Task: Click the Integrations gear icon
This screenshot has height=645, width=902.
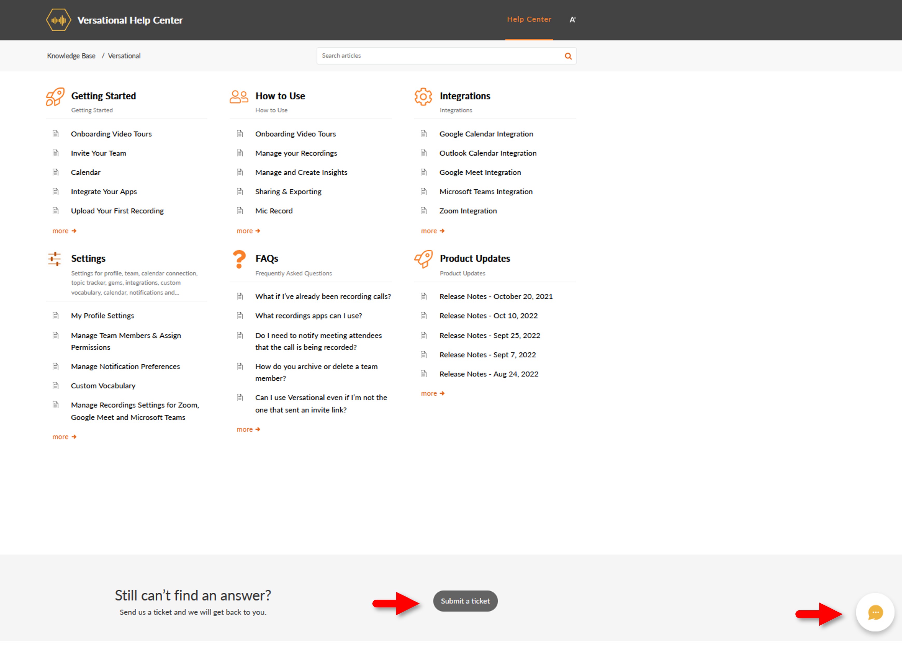Action: [x=423, y=97]
